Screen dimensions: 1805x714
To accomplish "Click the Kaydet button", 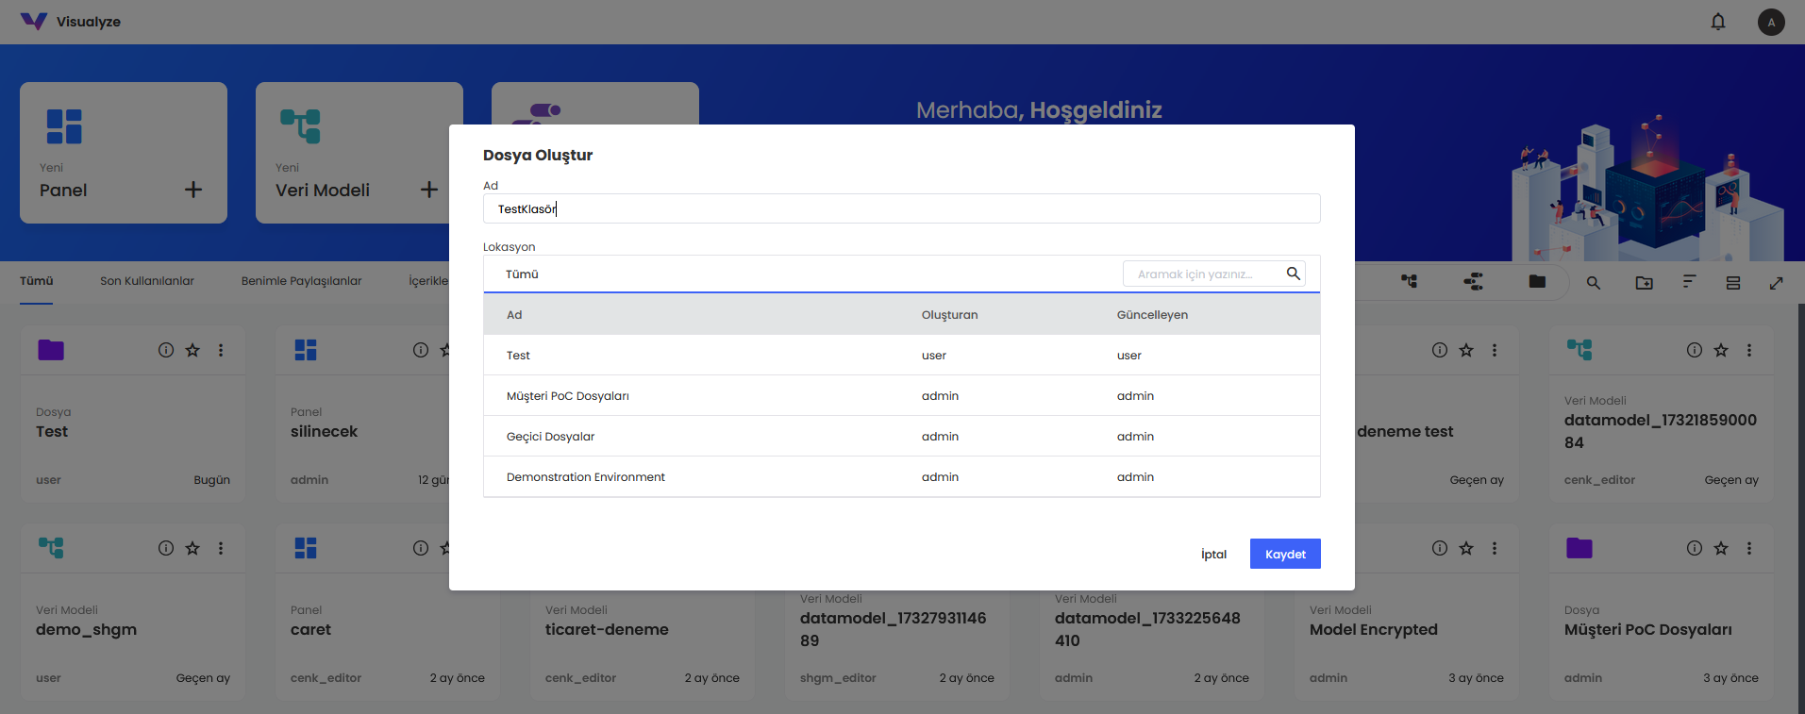I will 1285,554.
